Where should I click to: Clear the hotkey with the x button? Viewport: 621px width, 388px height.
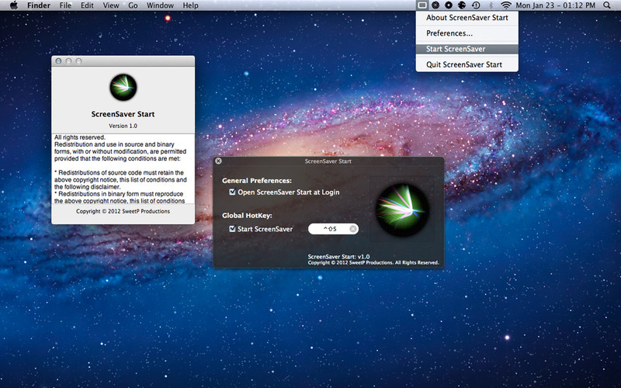pyautogui.click(x=353, y=229)
